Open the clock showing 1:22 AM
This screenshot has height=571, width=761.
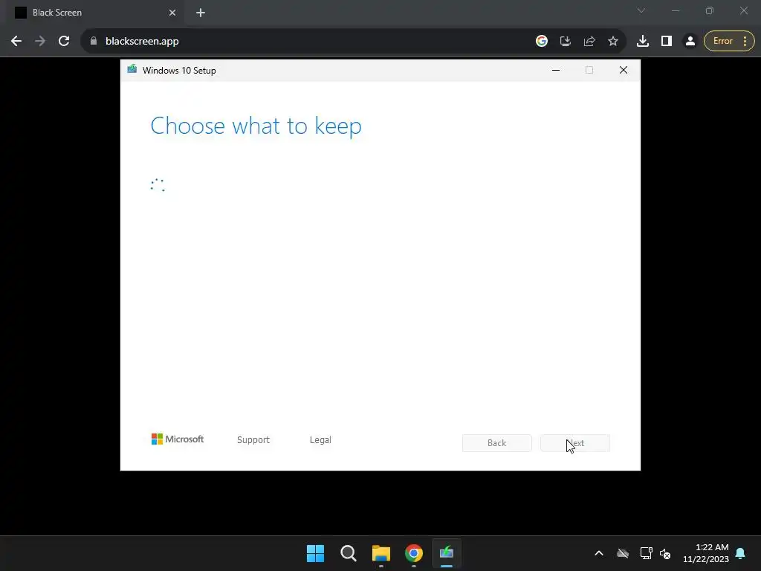point(706,553)
